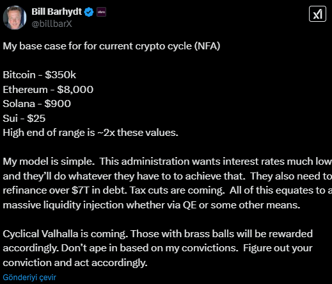Open the Bill Barhydt display name link
The image size is (332, 284).
coord(56,12)
